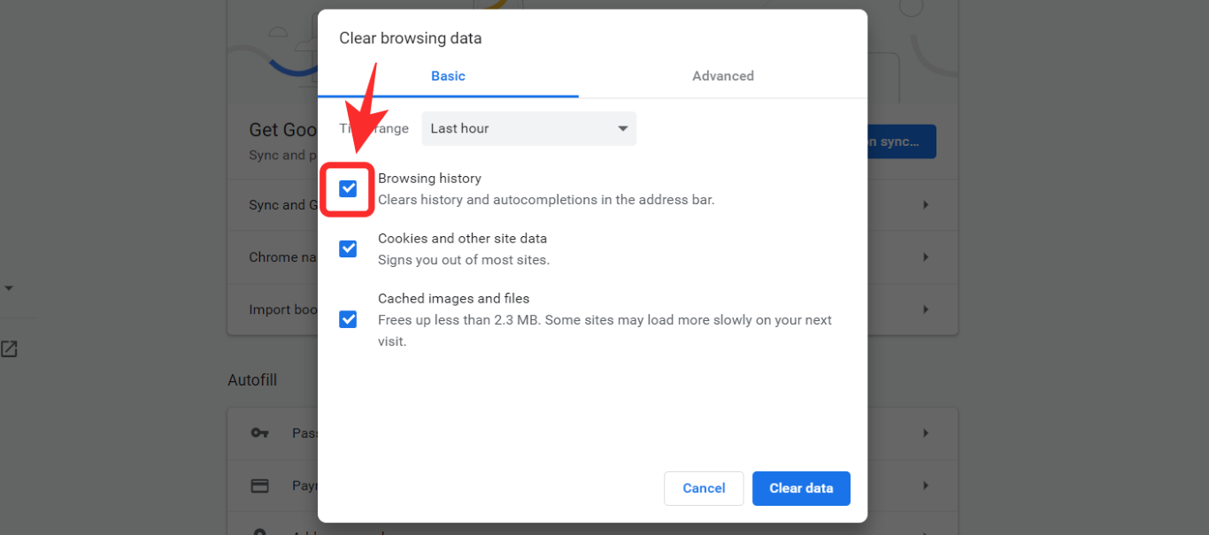Screen dimensions: 1209x535
Task: Uncheck the Browsing history checkbox
Action: coord(348,188)
